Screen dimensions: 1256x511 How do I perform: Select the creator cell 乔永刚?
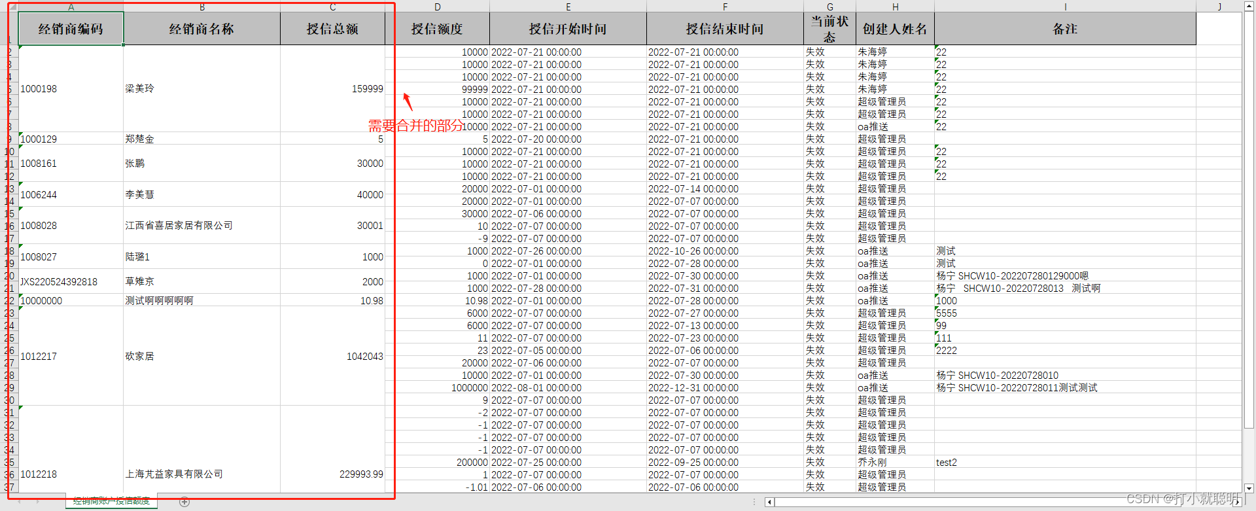[x=895, y=462]
